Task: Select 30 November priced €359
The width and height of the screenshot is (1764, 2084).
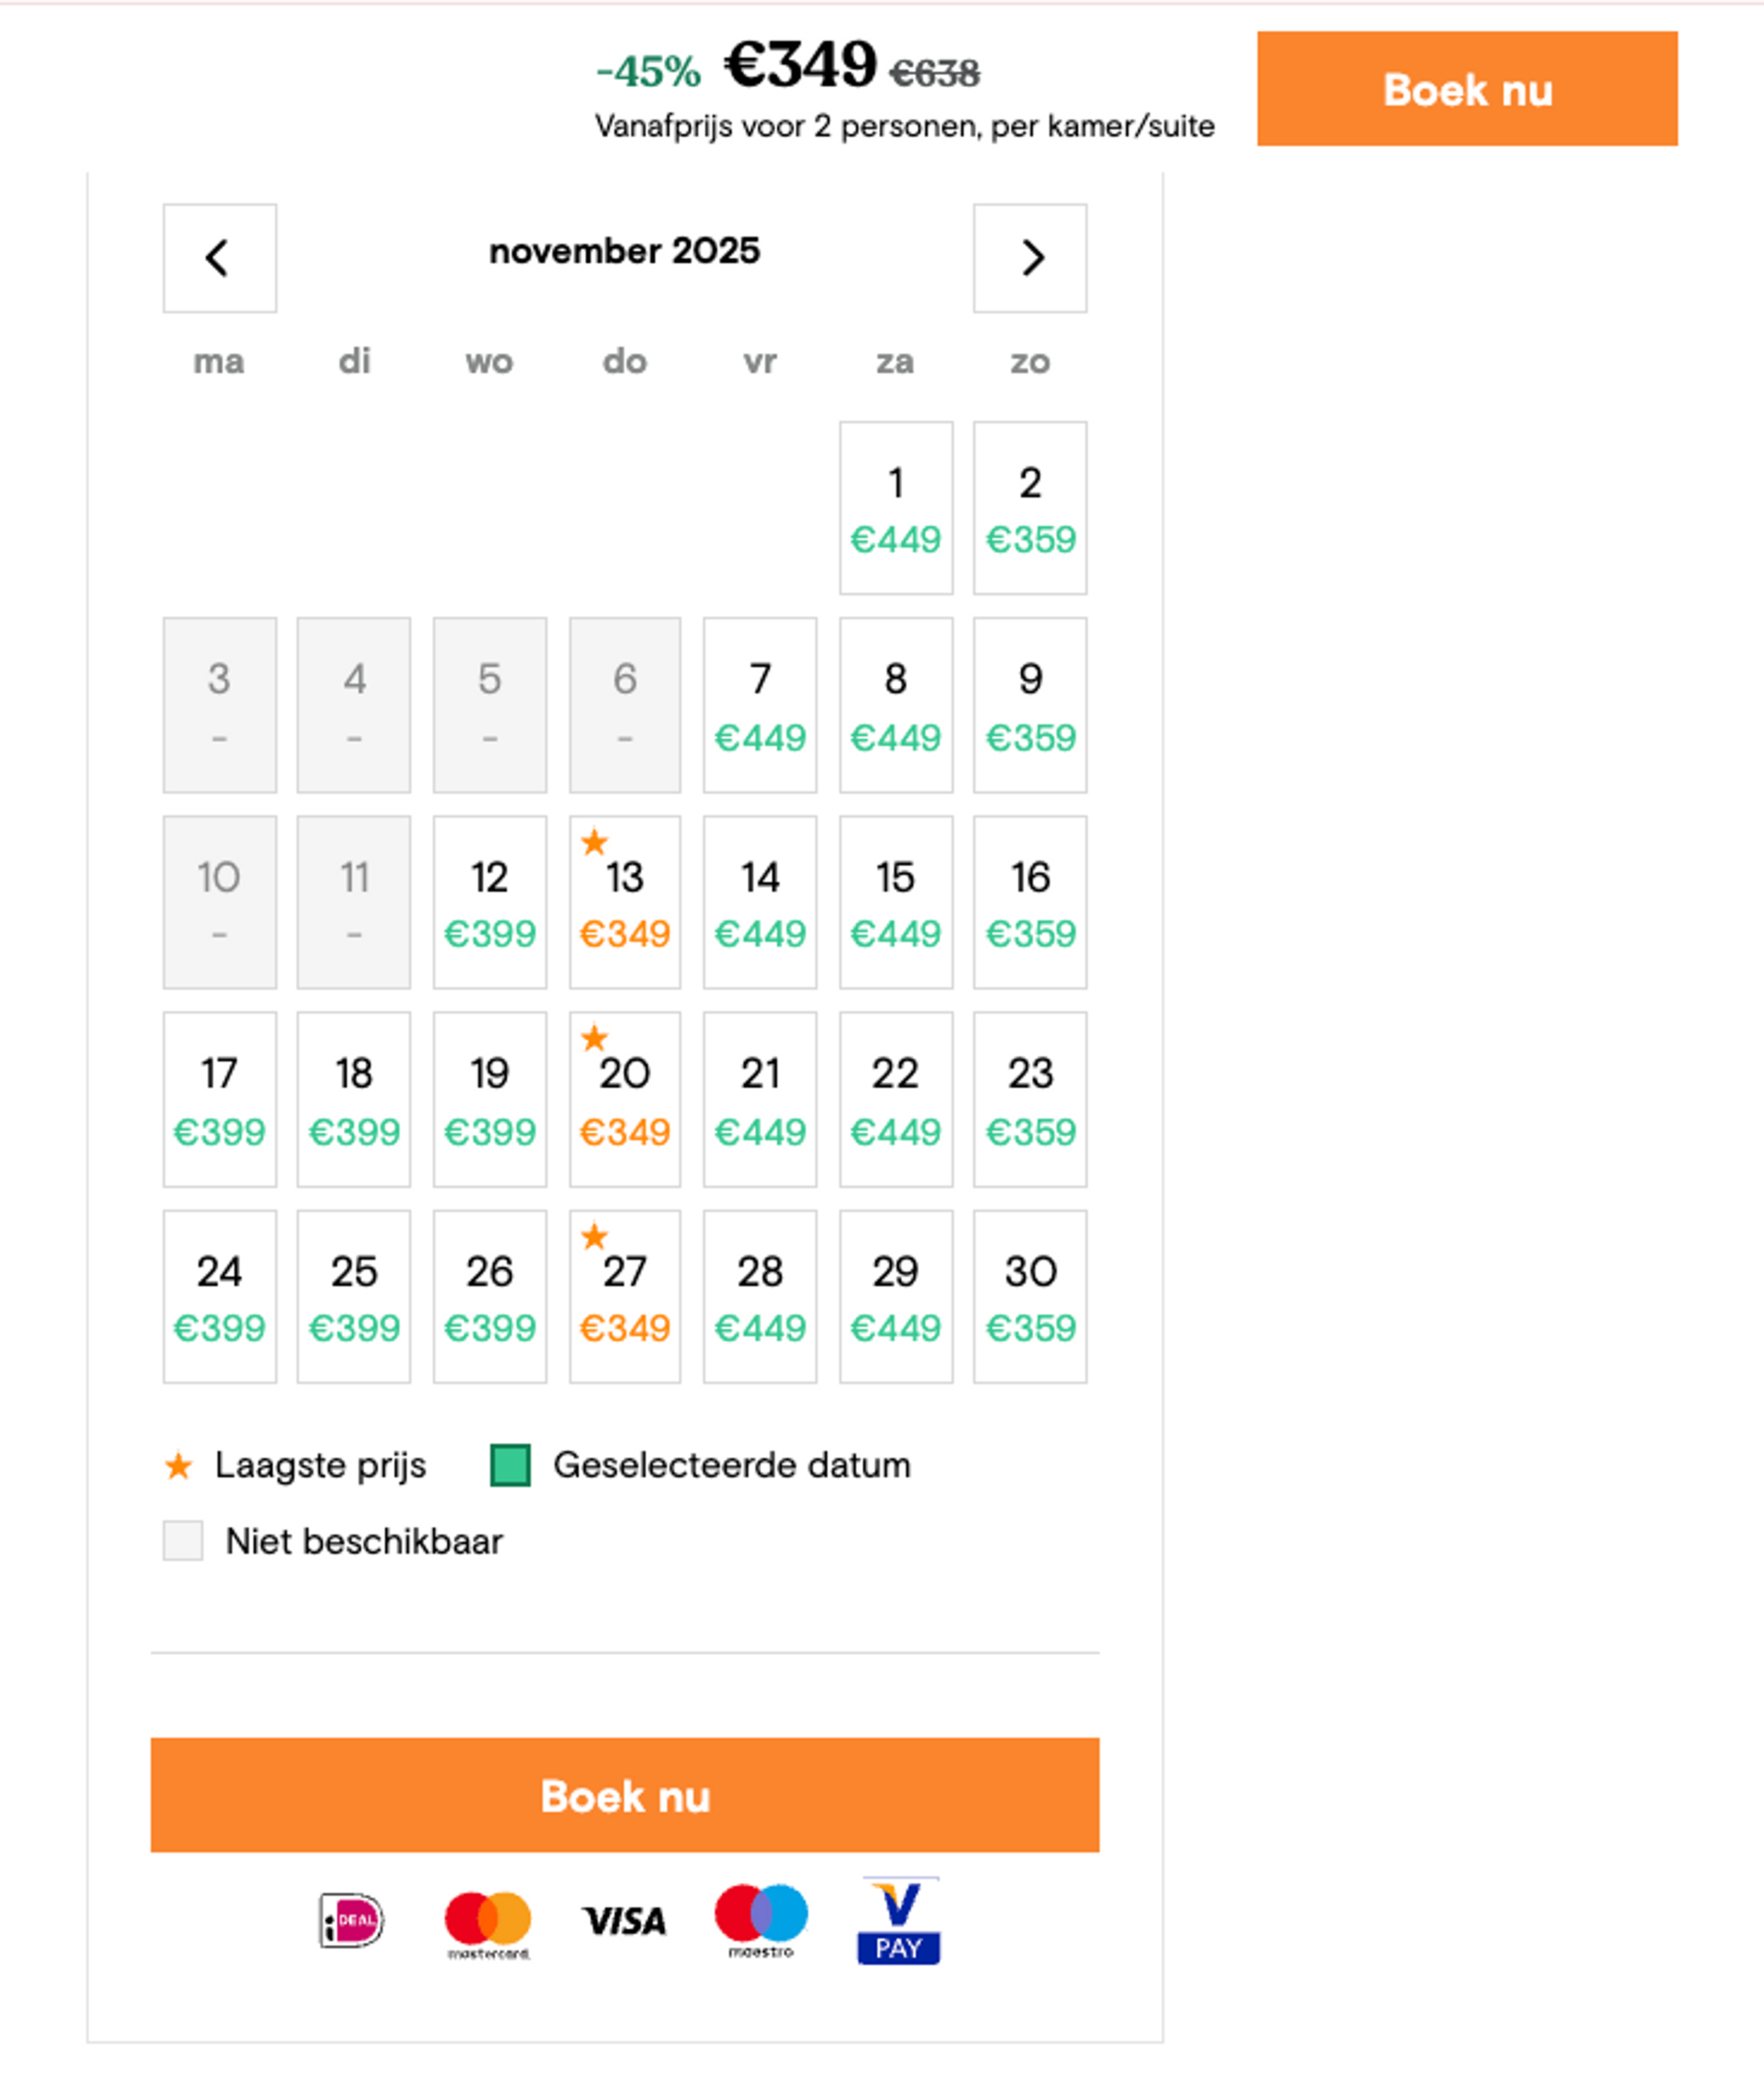Action: pos(1030,1297)
